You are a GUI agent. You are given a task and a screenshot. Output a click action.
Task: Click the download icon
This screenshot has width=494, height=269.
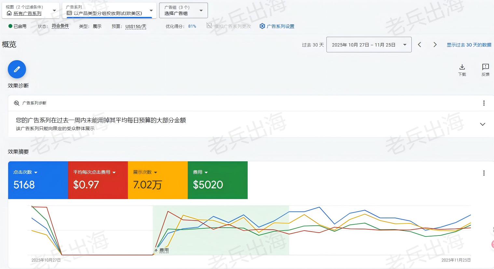coord(462,67)
